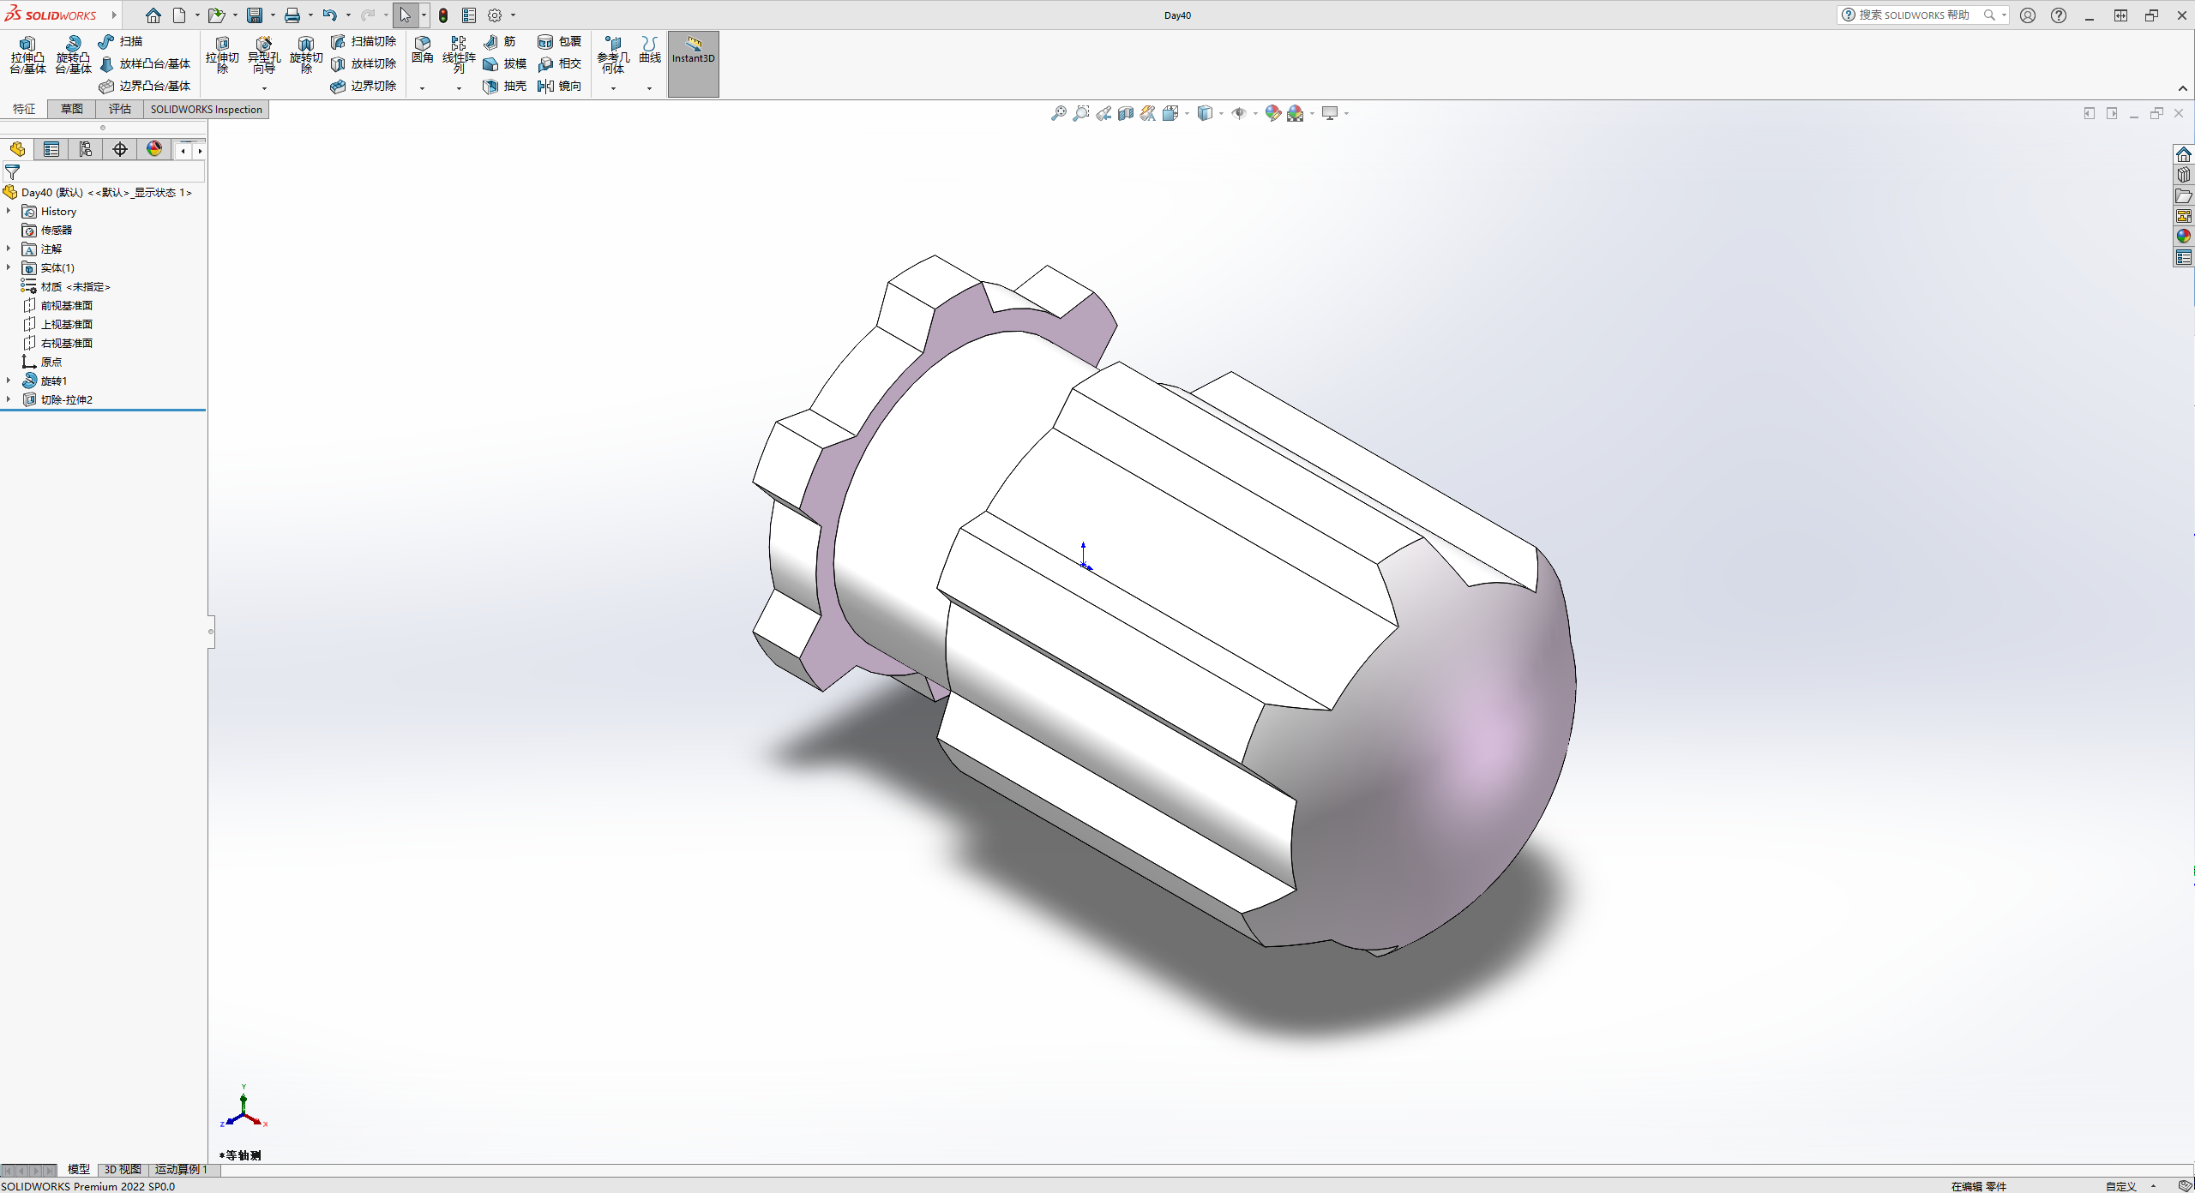
Task: Open the ConfigurationManager tab icon
Action: (x=86, y=149)
